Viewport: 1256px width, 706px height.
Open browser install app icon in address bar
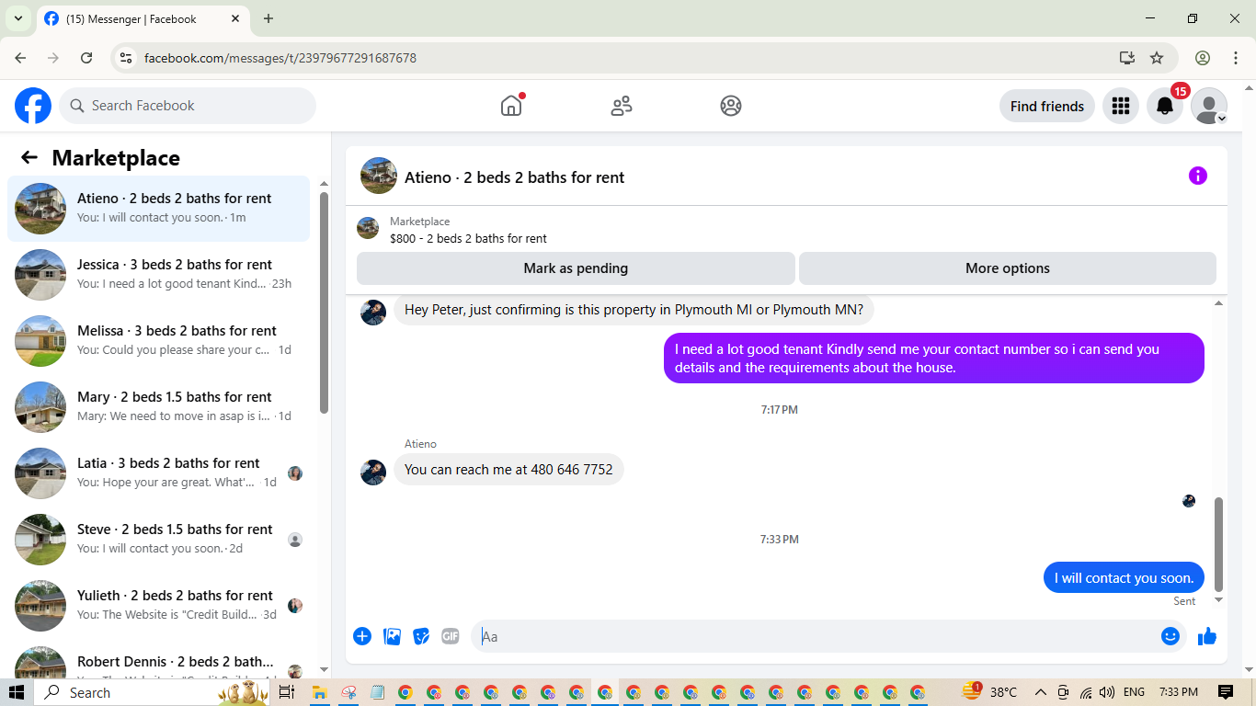(1127, 58)
